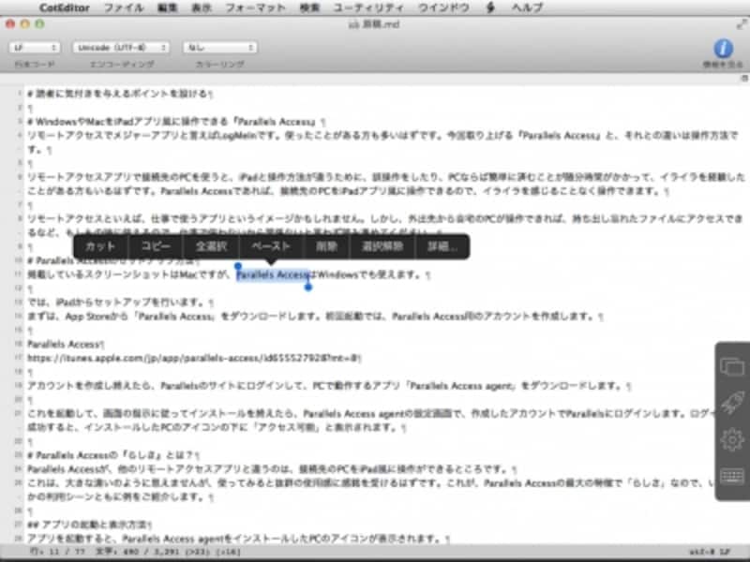Open the Unicode (UTF-8) encoding dropdown
The height and width of the screenshot is (562, 750).
click(x=121, y=48)
